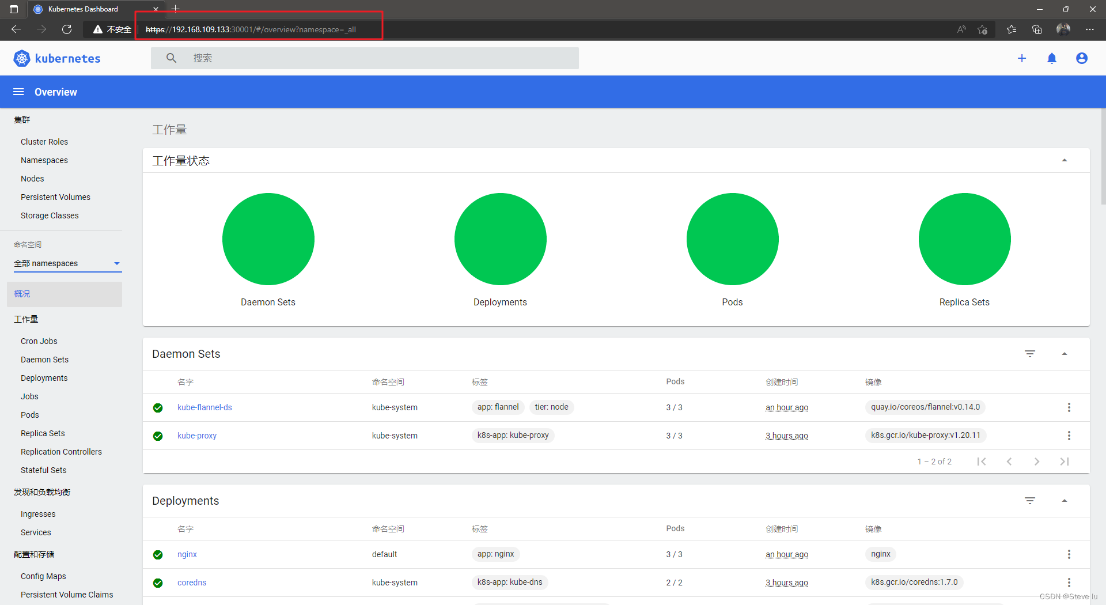The image size is (1106, 605).
Task: Collapse the Daemon Sets card
Action: coord(1065,354)
